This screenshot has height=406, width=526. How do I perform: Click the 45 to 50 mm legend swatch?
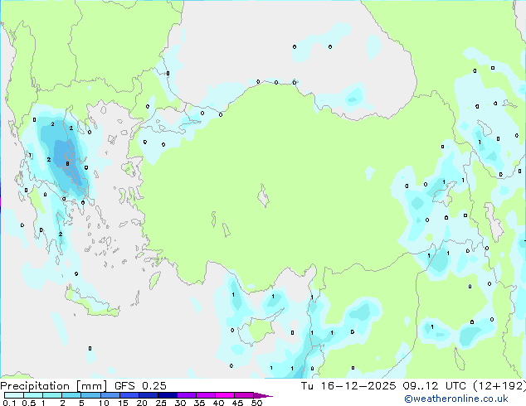[x=244, y=395]
